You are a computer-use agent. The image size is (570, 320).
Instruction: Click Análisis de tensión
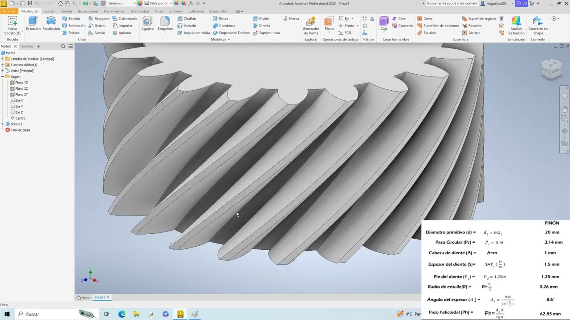(x=517, y=26)
